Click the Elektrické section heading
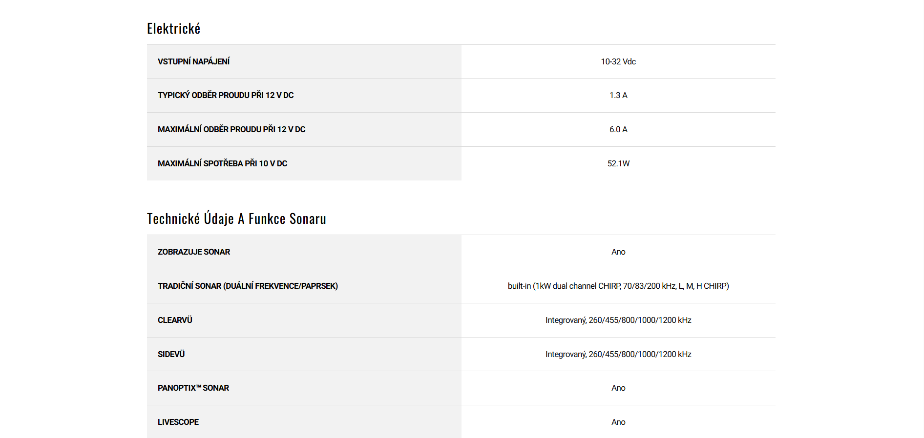 coord(173,29)
